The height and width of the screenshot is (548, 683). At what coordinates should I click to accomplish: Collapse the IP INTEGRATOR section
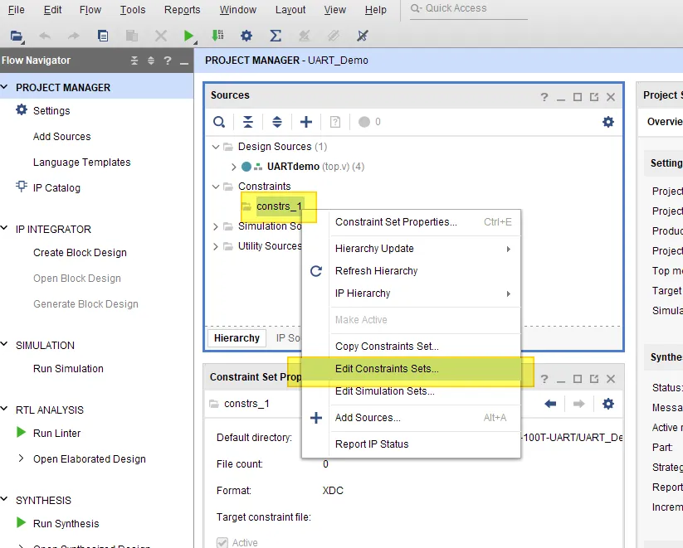[4, 228]
